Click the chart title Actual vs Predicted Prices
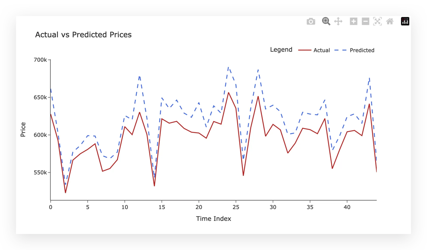Viewport: 427px width, 250px height. click(83, 35)
